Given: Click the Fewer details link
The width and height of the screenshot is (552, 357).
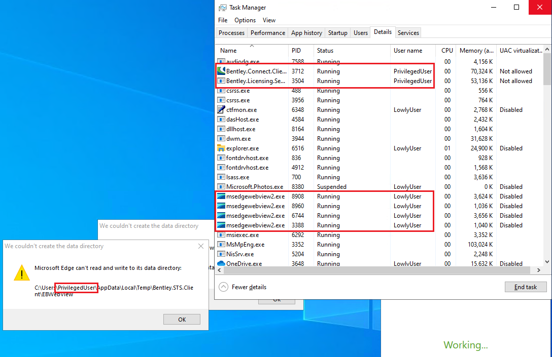Looking at the screenshot, I should pyautogui.click(x=249, y=287).
